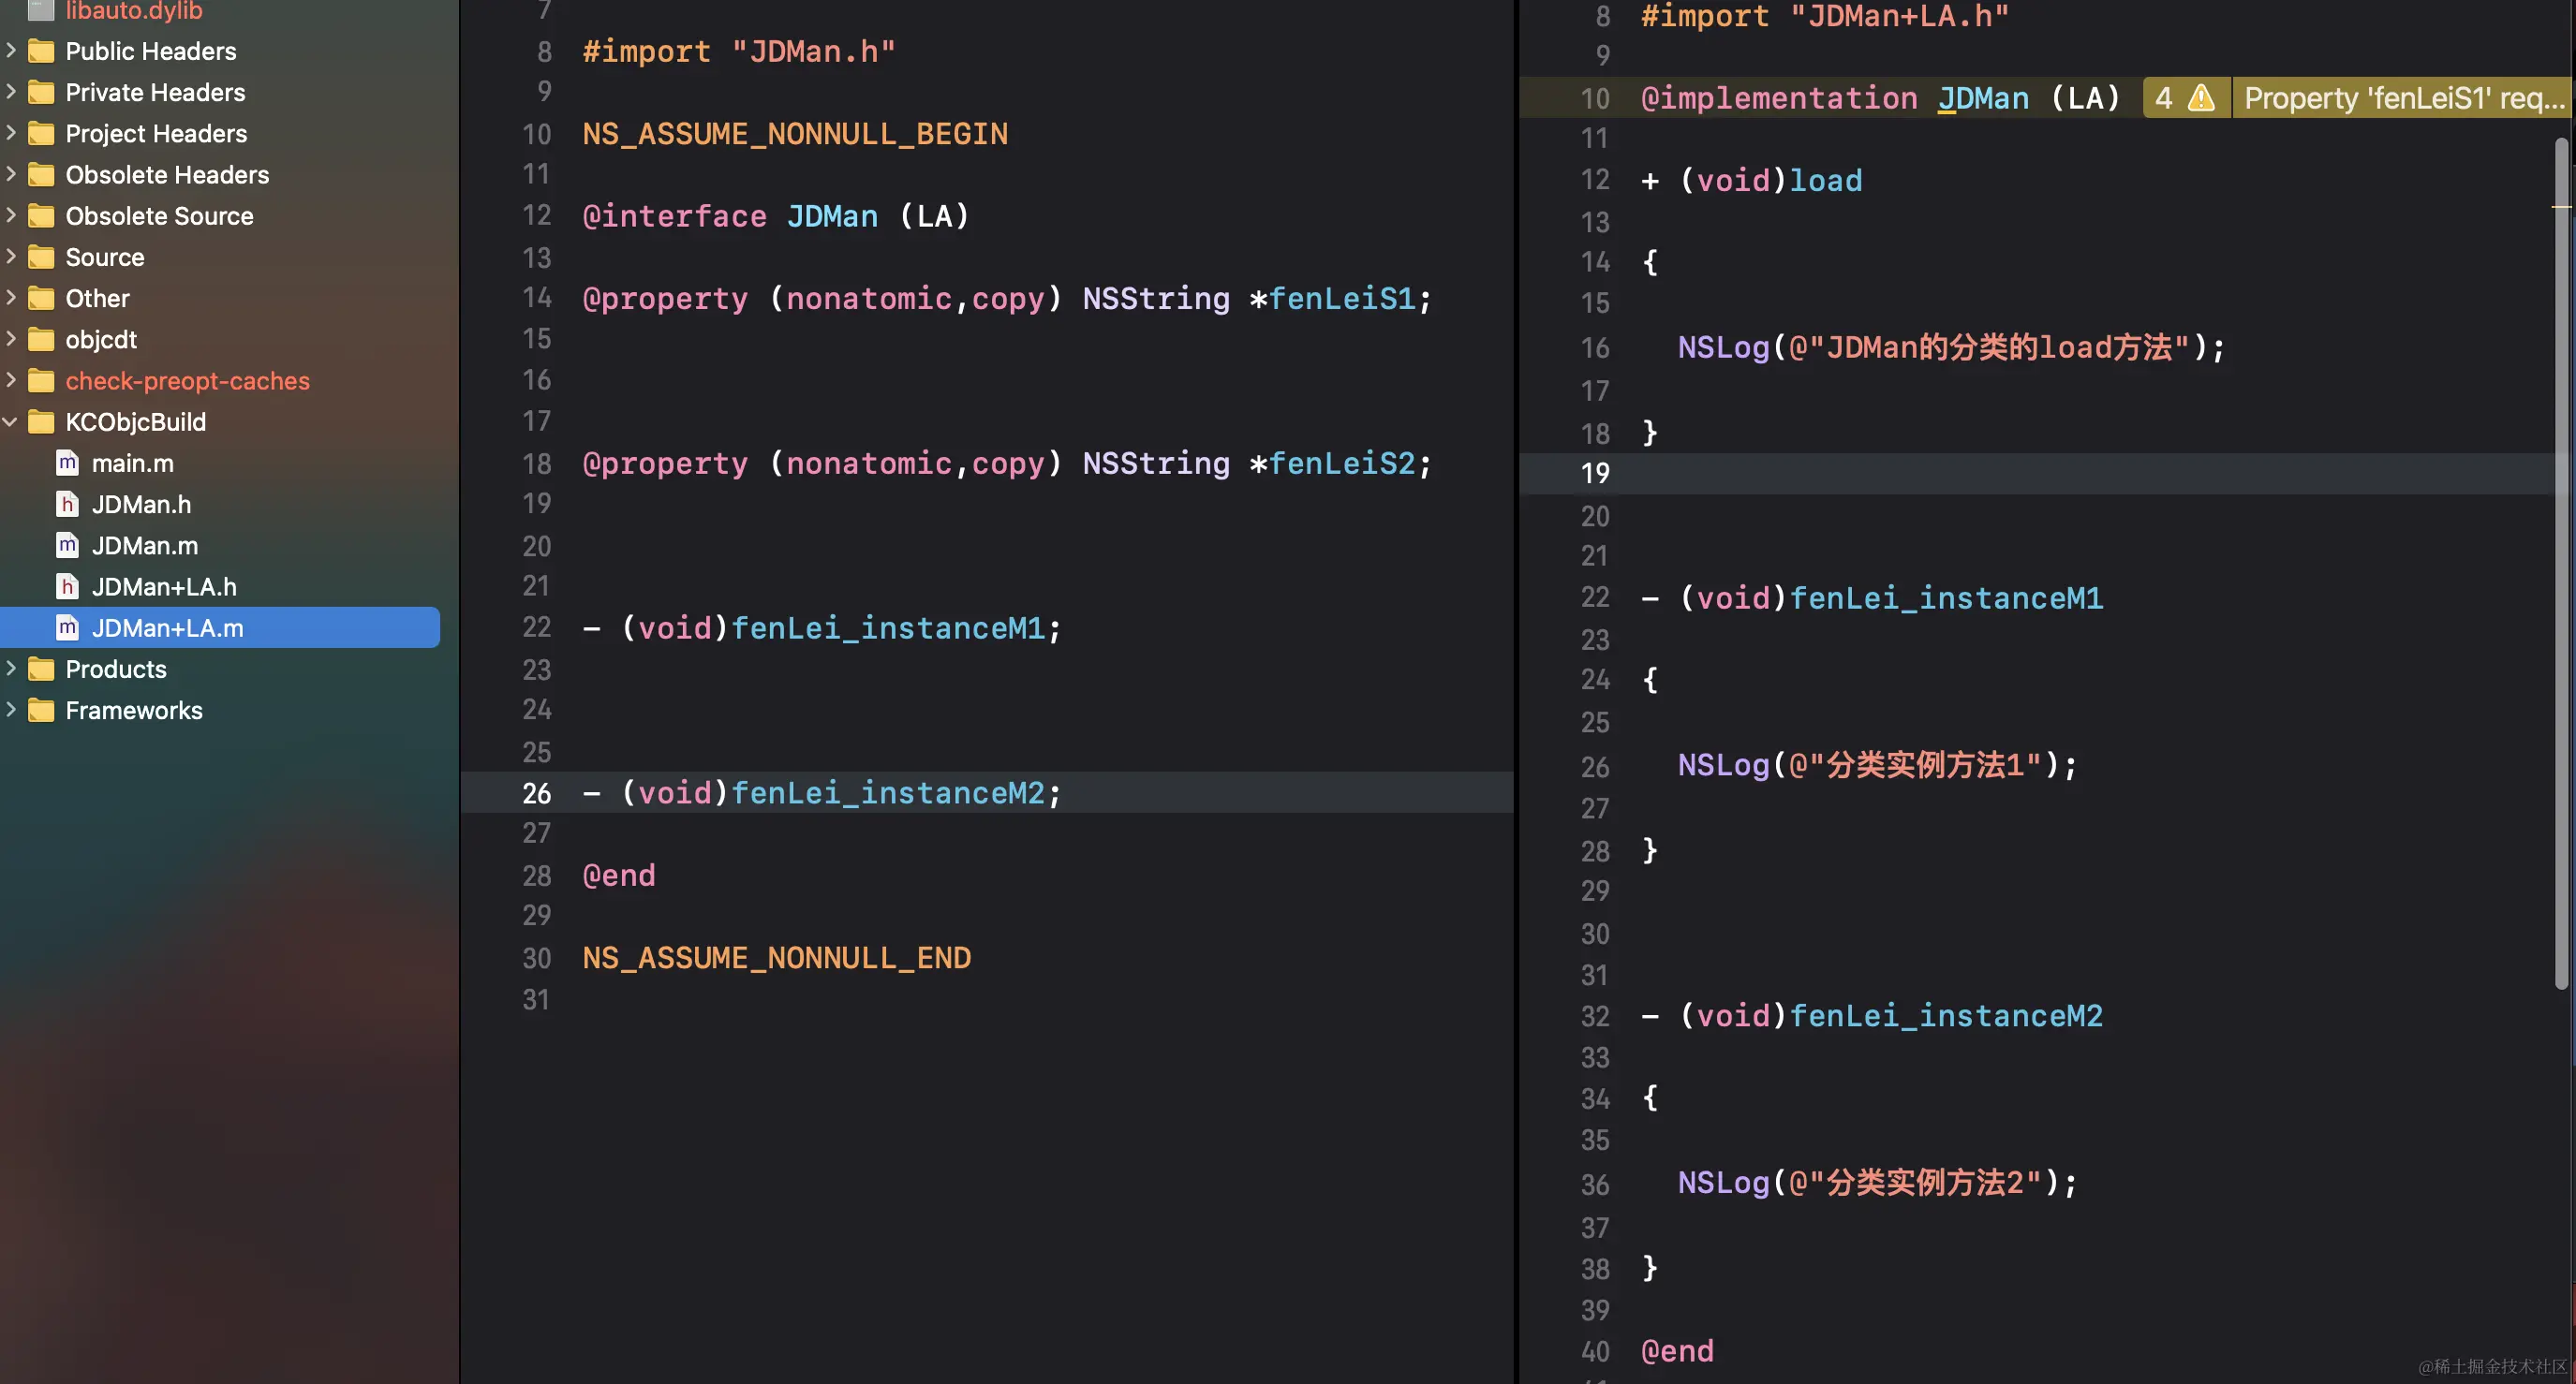Click the Other folder icon
2576x1384 pixels.
[x=41, y=298]
